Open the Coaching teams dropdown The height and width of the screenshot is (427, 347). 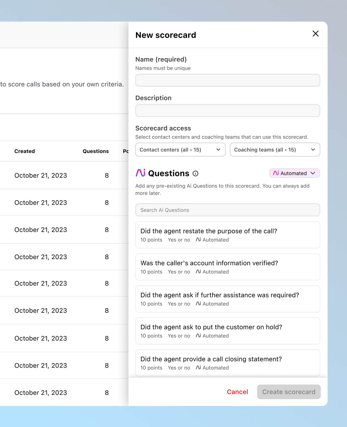click(x=275, y=150)
